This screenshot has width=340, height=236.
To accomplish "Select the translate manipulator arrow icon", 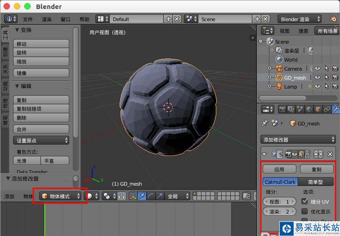I will click(143, 196).
